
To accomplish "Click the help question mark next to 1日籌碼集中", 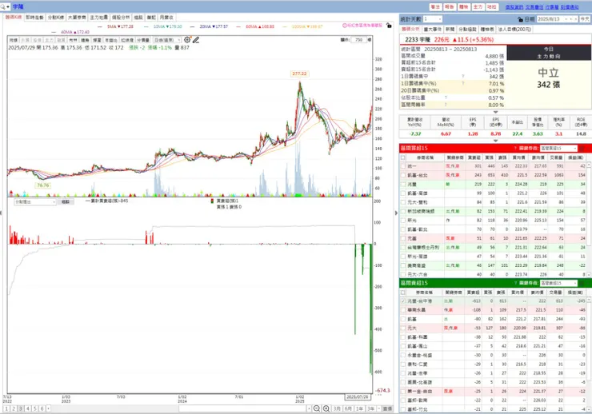I will [x=463, y=77].
